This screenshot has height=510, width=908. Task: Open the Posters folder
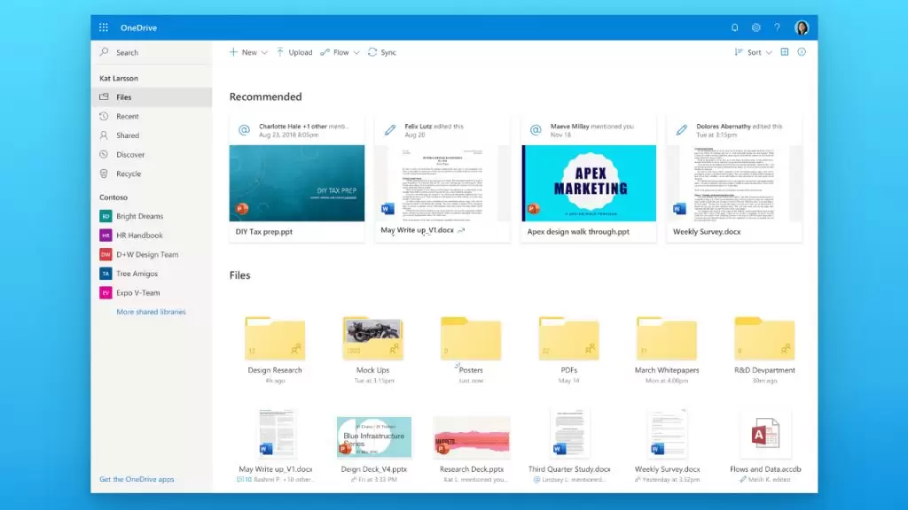470,338
